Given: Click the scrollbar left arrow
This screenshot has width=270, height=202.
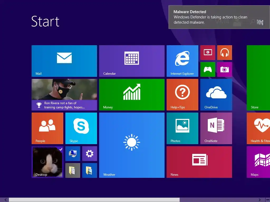Looking at the screenshot, I should pos(6,200).
